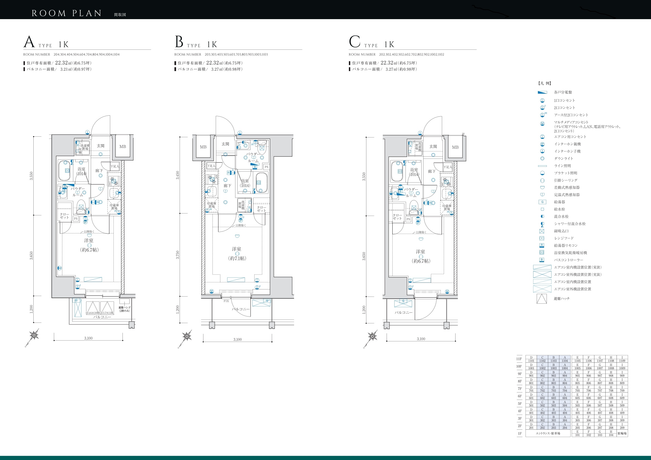The width and height of the screenshot is (651, 460).
Task: Click the 混合水栓 legend symbol
Action: (542, 216)
